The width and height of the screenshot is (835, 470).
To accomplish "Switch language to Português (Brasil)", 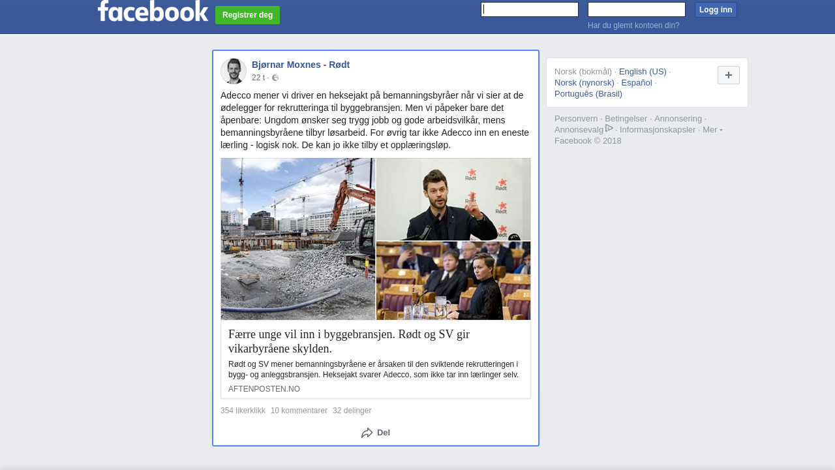I will [588, 94].
